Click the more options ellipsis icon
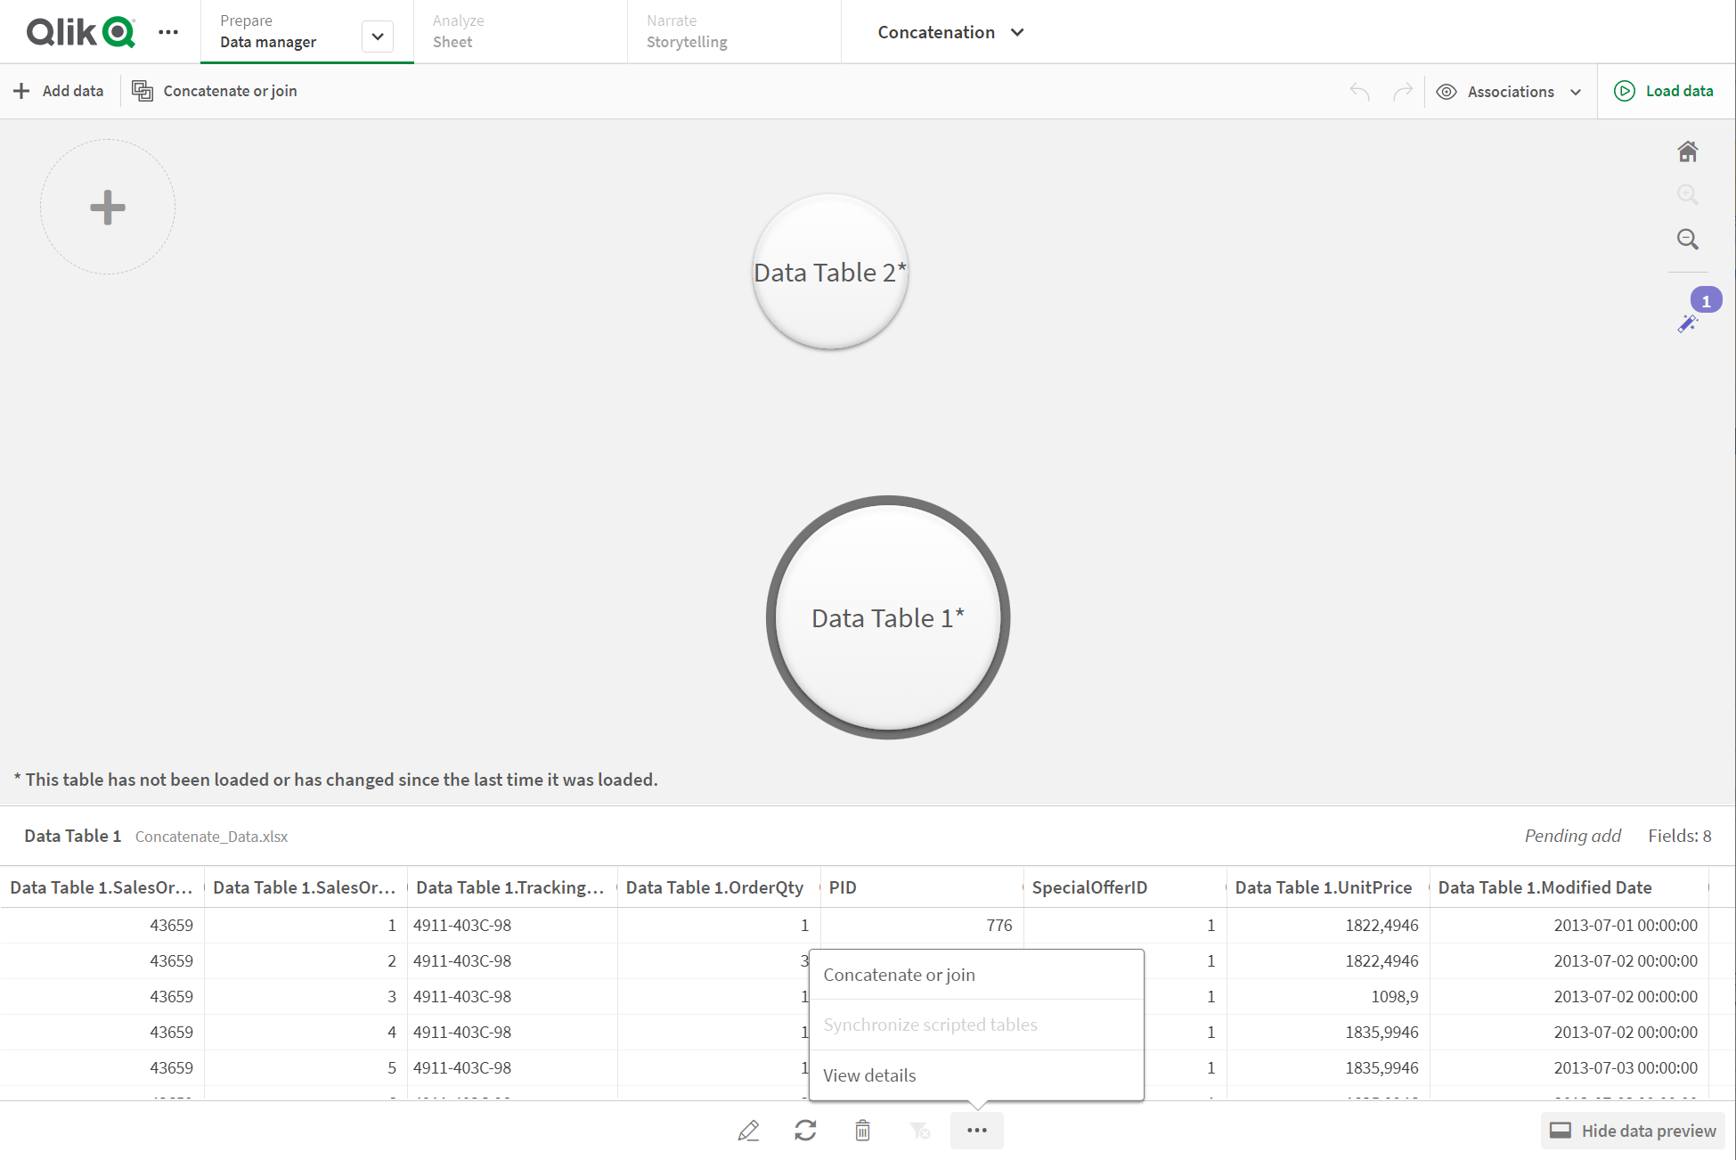Screen dimensions: 1736x1160 977,1129
